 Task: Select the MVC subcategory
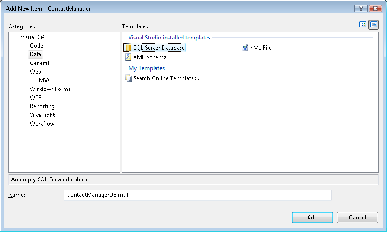45,80
